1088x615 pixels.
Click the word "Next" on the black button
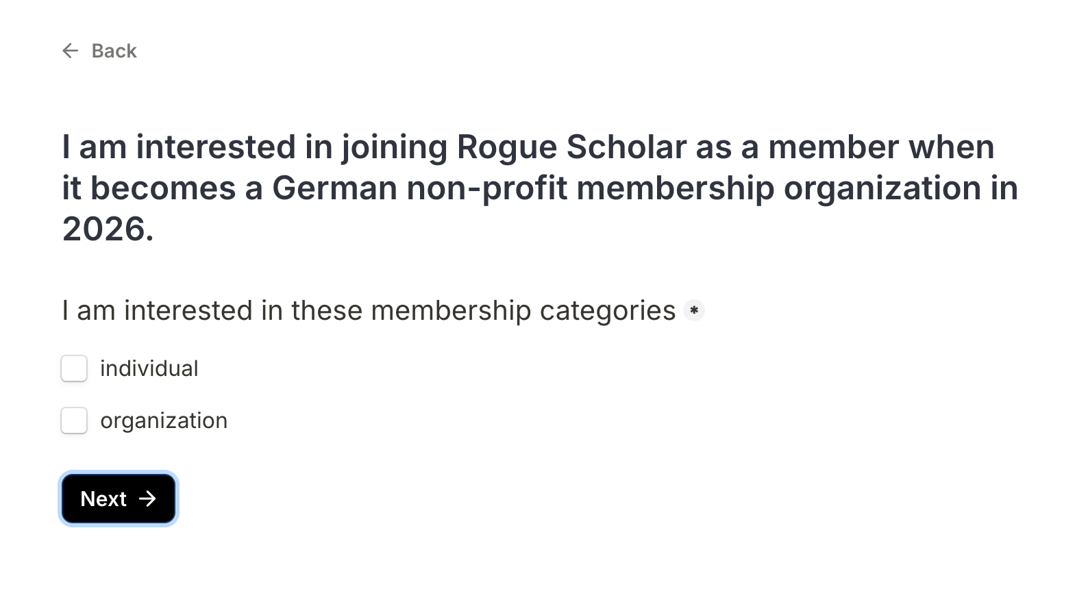103,499
